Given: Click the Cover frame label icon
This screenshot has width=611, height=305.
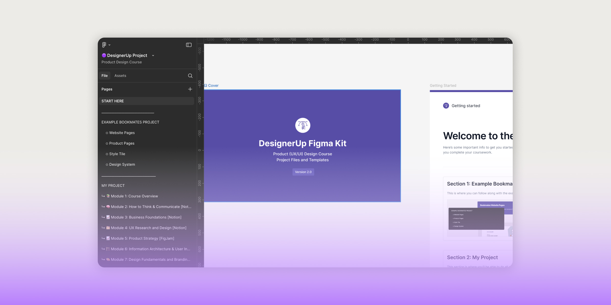Looking at the screenshot, I should pos(205,86).
